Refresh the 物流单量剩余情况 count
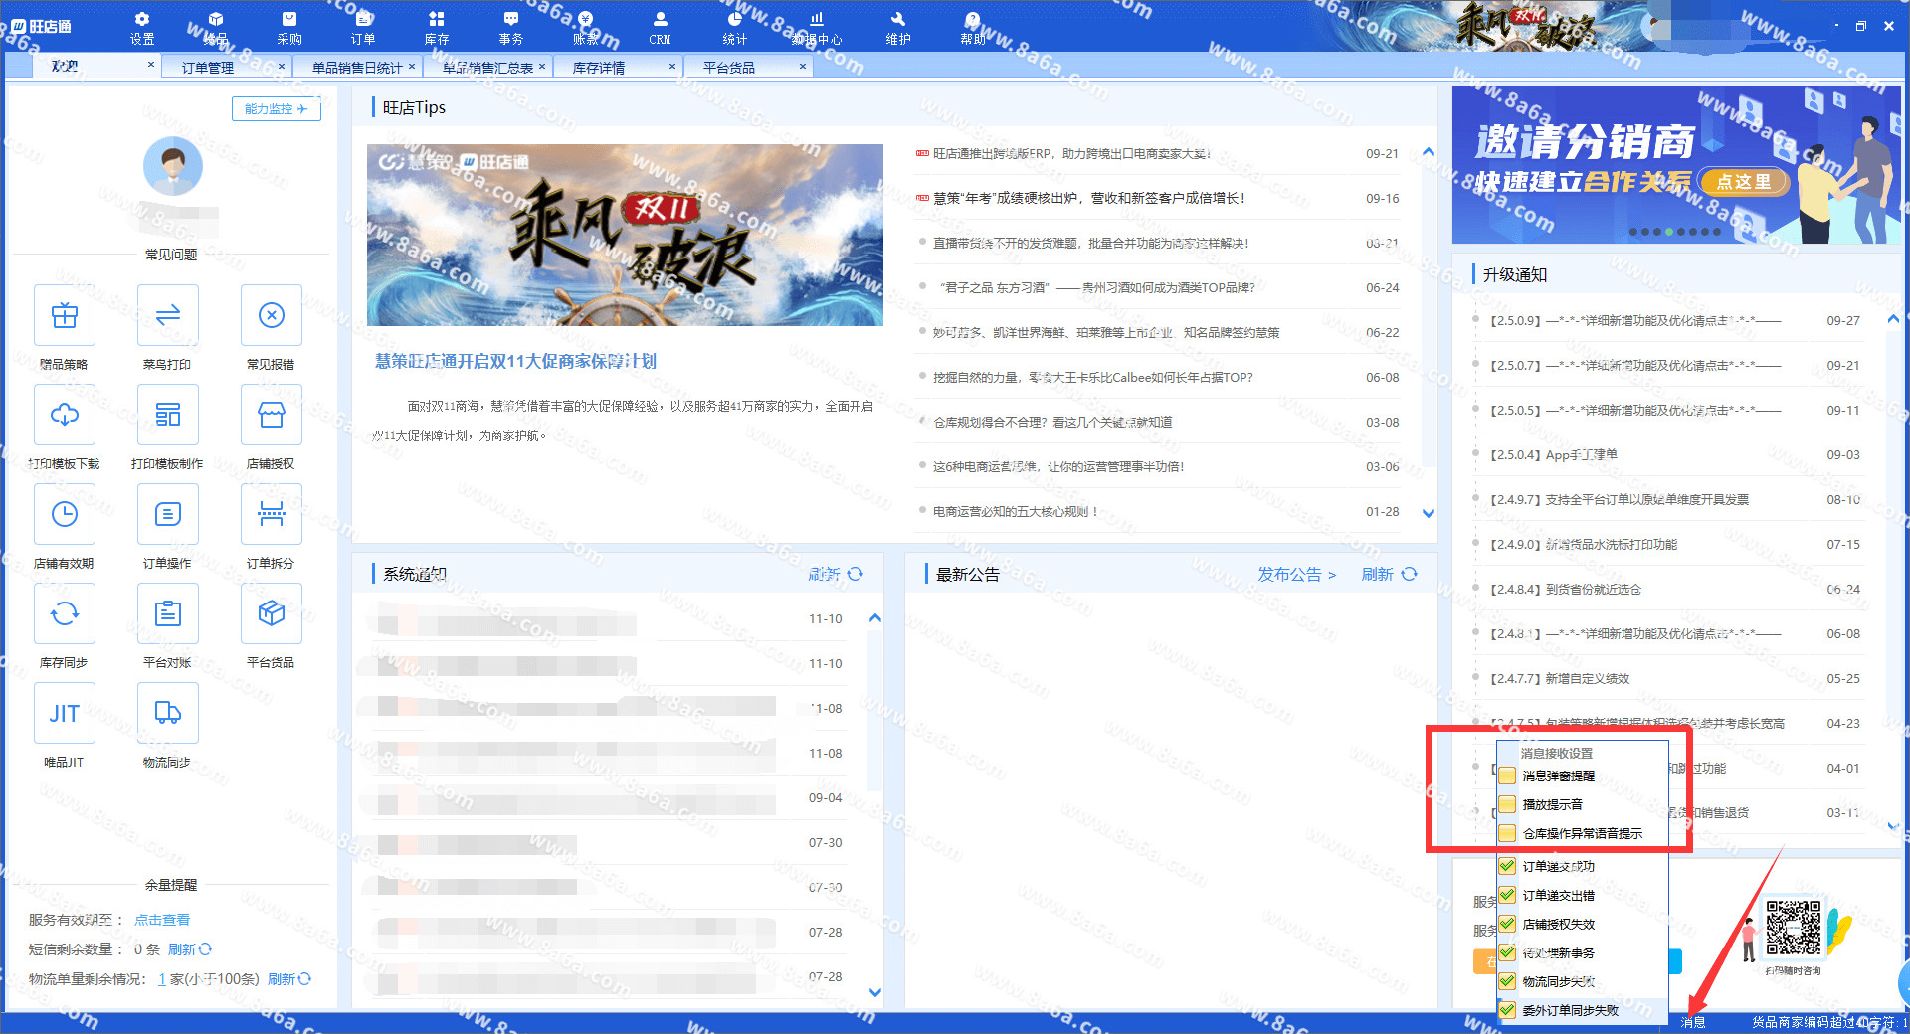The width and height of the screenshot is (1910, 1034). point(289,979)
